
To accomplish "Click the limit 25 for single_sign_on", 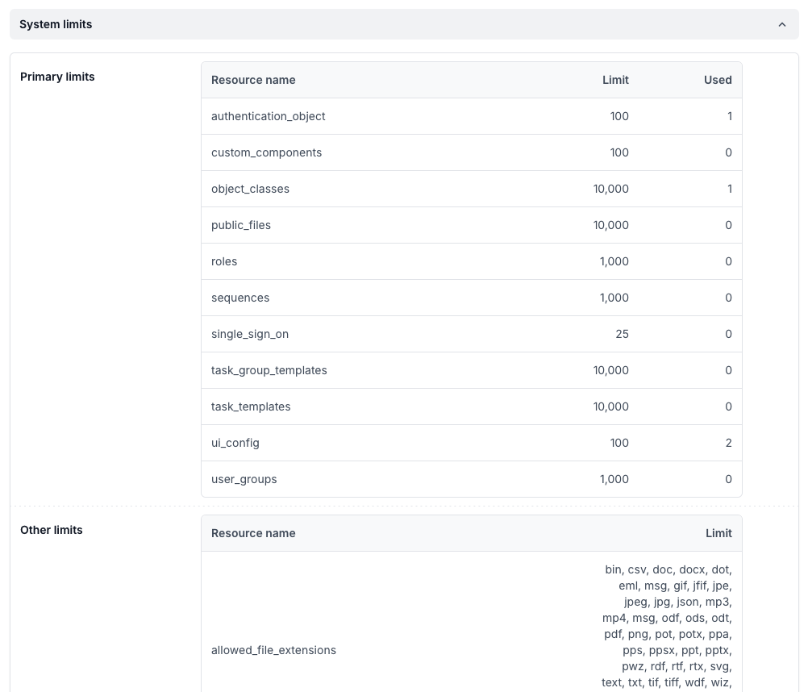I will [622, 334].
